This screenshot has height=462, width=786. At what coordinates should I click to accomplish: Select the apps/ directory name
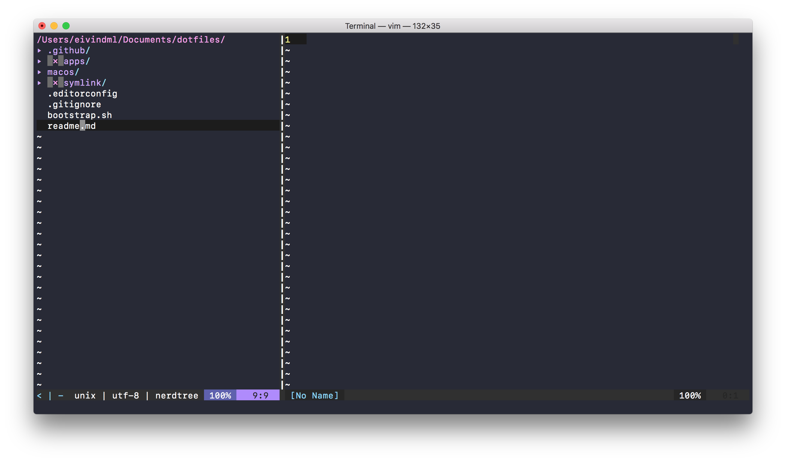77,61
